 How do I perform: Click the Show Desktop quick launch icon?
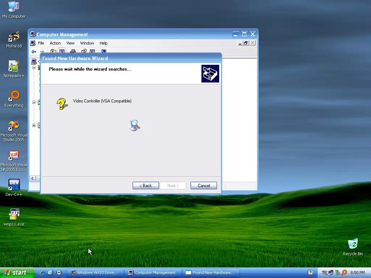[x=51, y=273]
